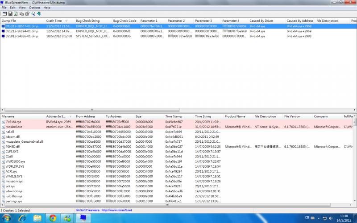
Task: Open the View menu
Action: click(x=22, y=8)
